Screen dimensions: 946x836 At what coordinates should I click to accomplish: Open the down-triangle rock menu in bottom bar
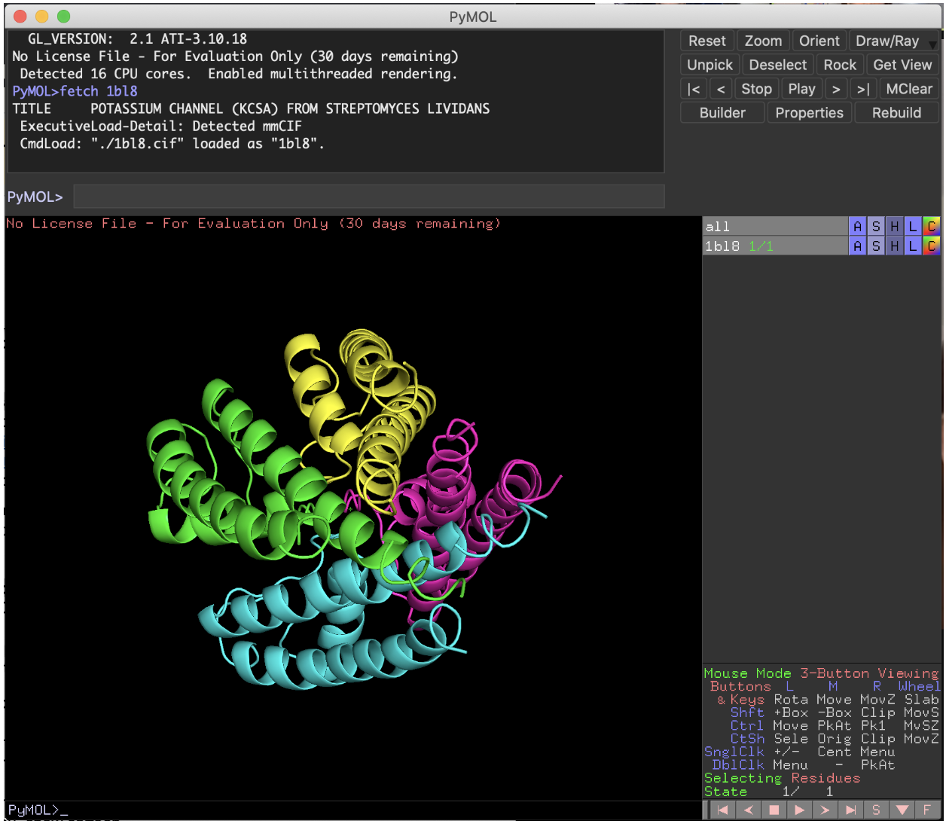point(902,810)
